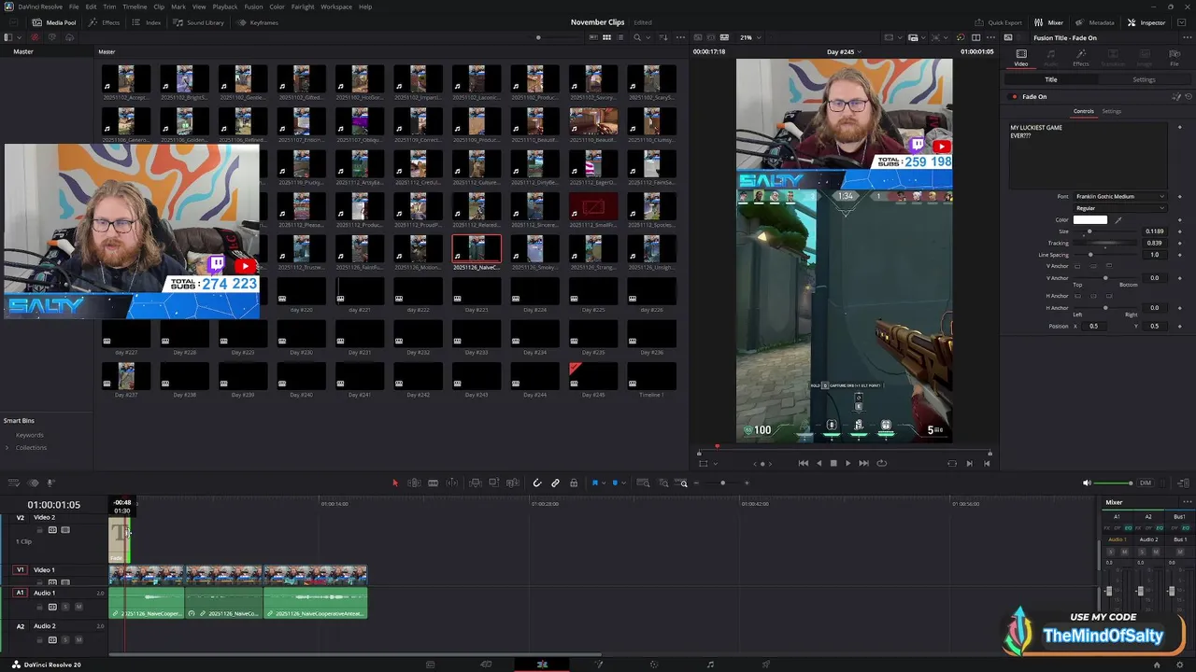The height and width of the screenshot is (672, 1196).
Task: Toggle the Inspector panel button
Action: tap(1146, 22)
